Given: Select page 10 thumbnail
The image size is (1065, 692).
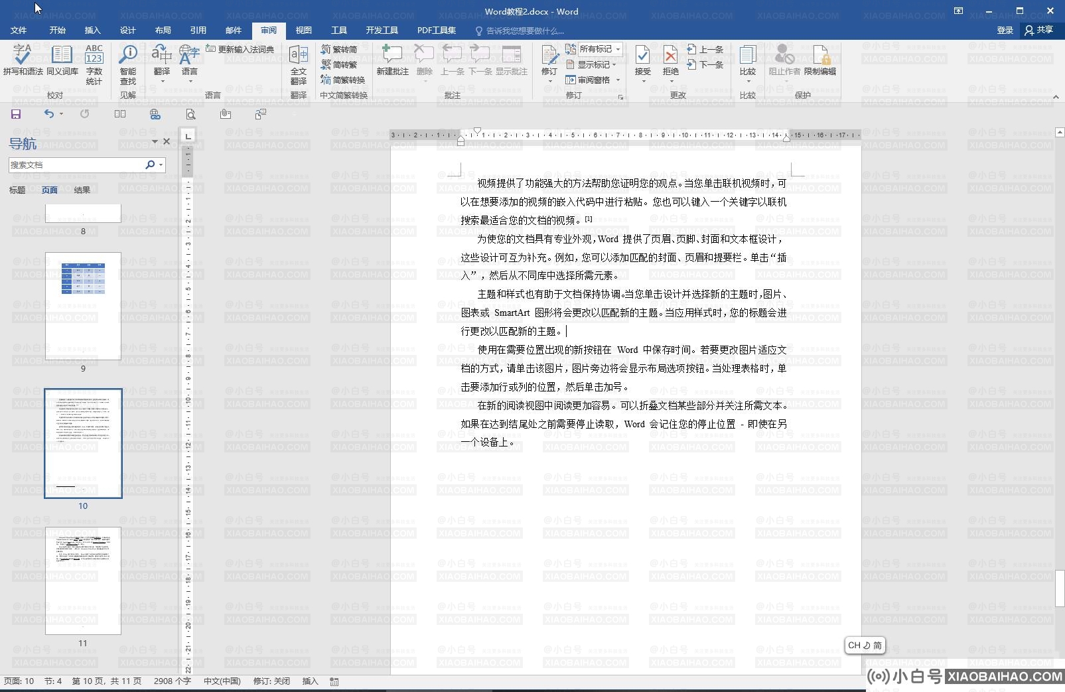Looking at the screenshot, I should point(83,443).
